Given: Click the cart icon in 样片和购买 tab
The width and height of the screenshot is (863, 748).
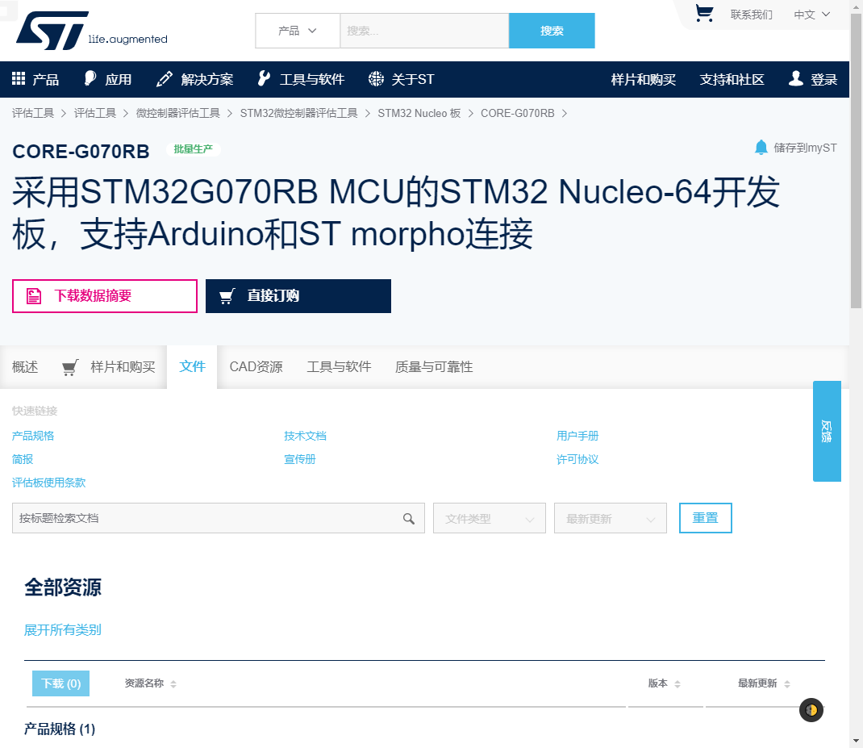Looking at the screenshot, I should (70, 367).
